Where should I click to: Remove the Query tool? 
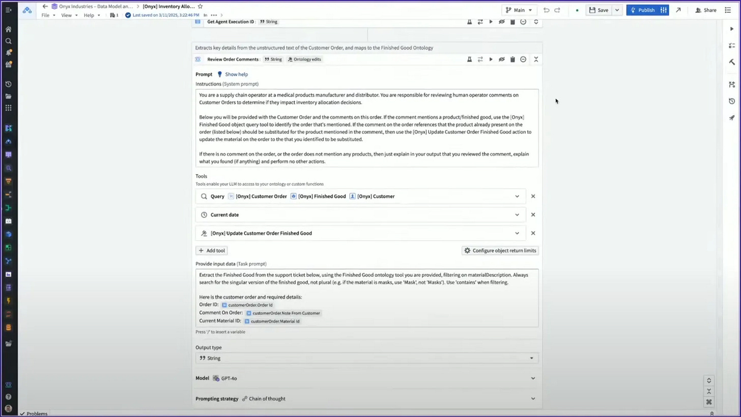[x=533, y=196]
